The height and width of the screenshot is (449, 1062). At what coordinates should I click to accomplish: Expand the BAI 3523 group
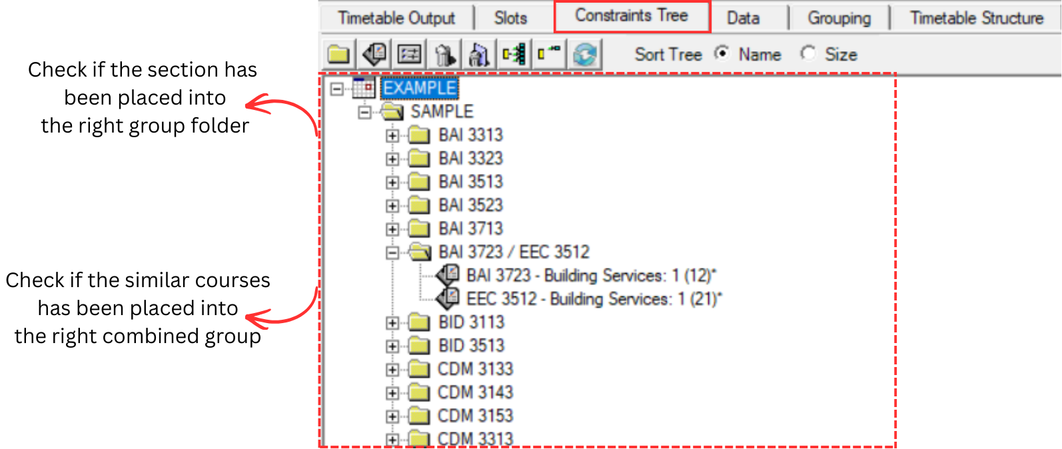tap(392, 206)
